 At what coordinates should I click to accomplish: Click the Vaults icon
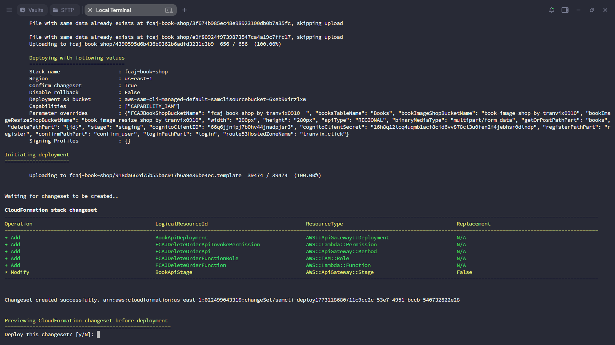23,10
